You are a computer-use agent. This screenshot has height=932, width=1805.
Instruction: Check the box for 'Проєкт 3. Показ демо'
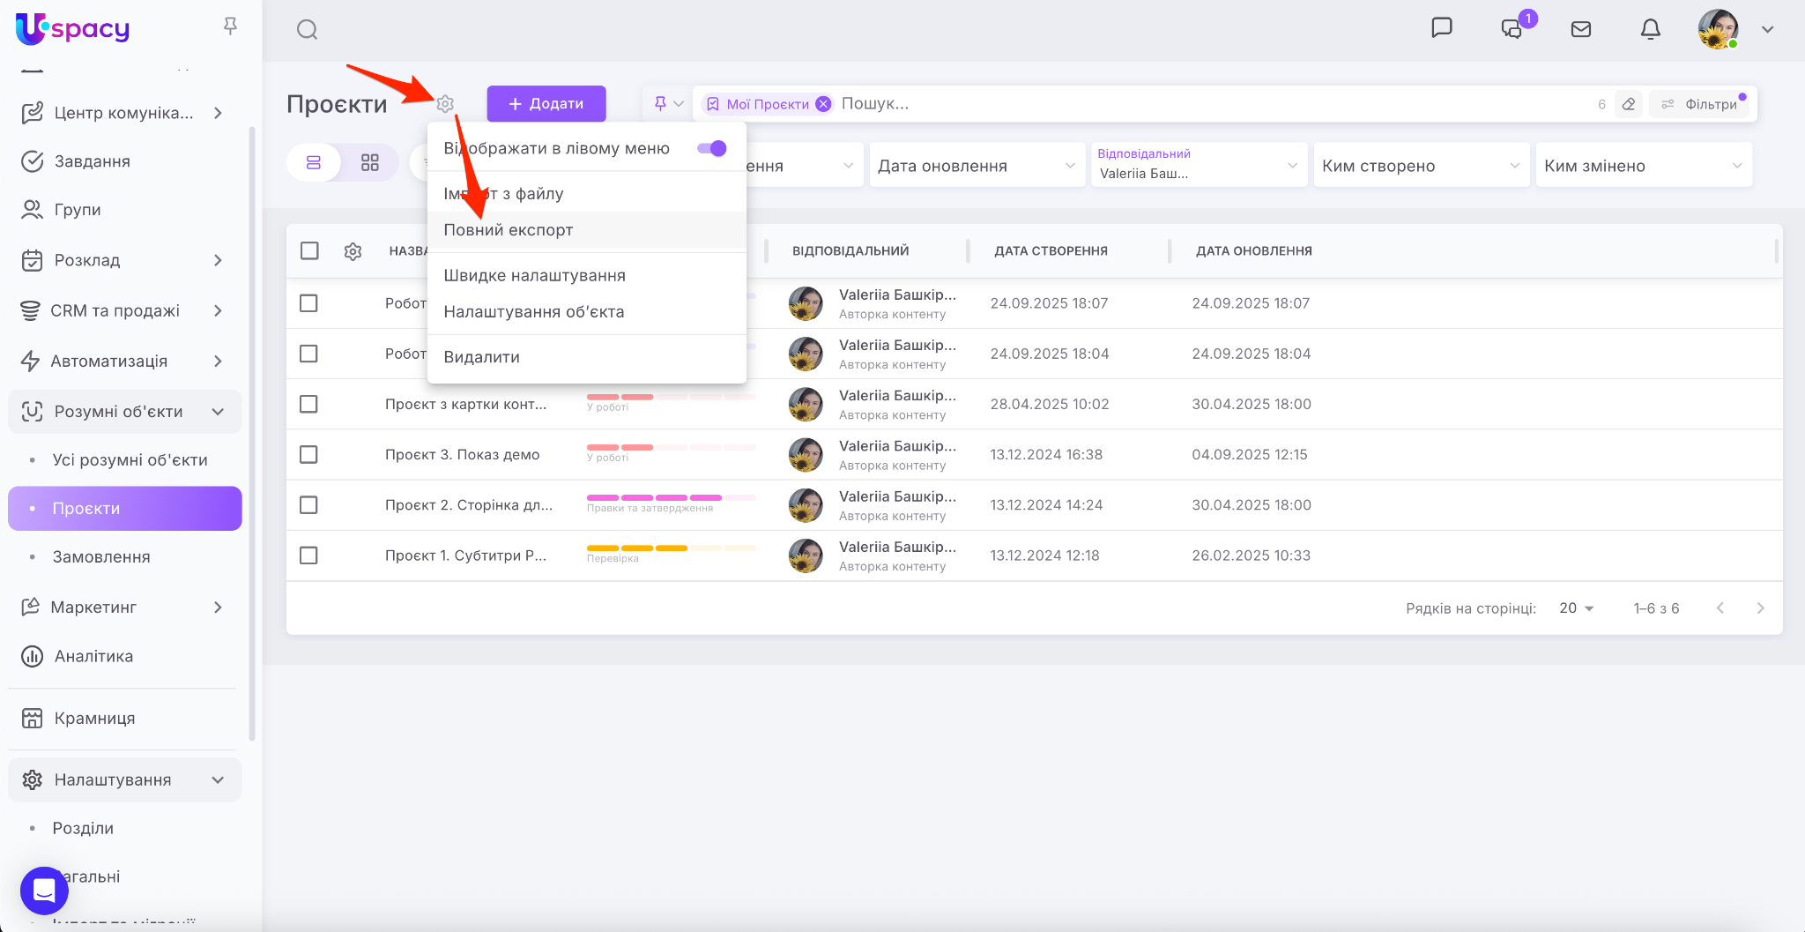pyautogui.click(x=308, y=455)
